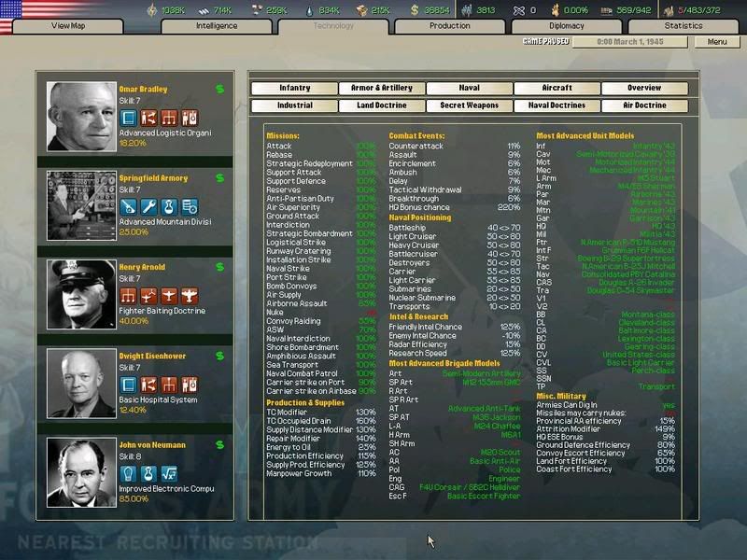Click John von Neumann's light bulb icon
The image size is (747, 560).
[x=128, y=474]
